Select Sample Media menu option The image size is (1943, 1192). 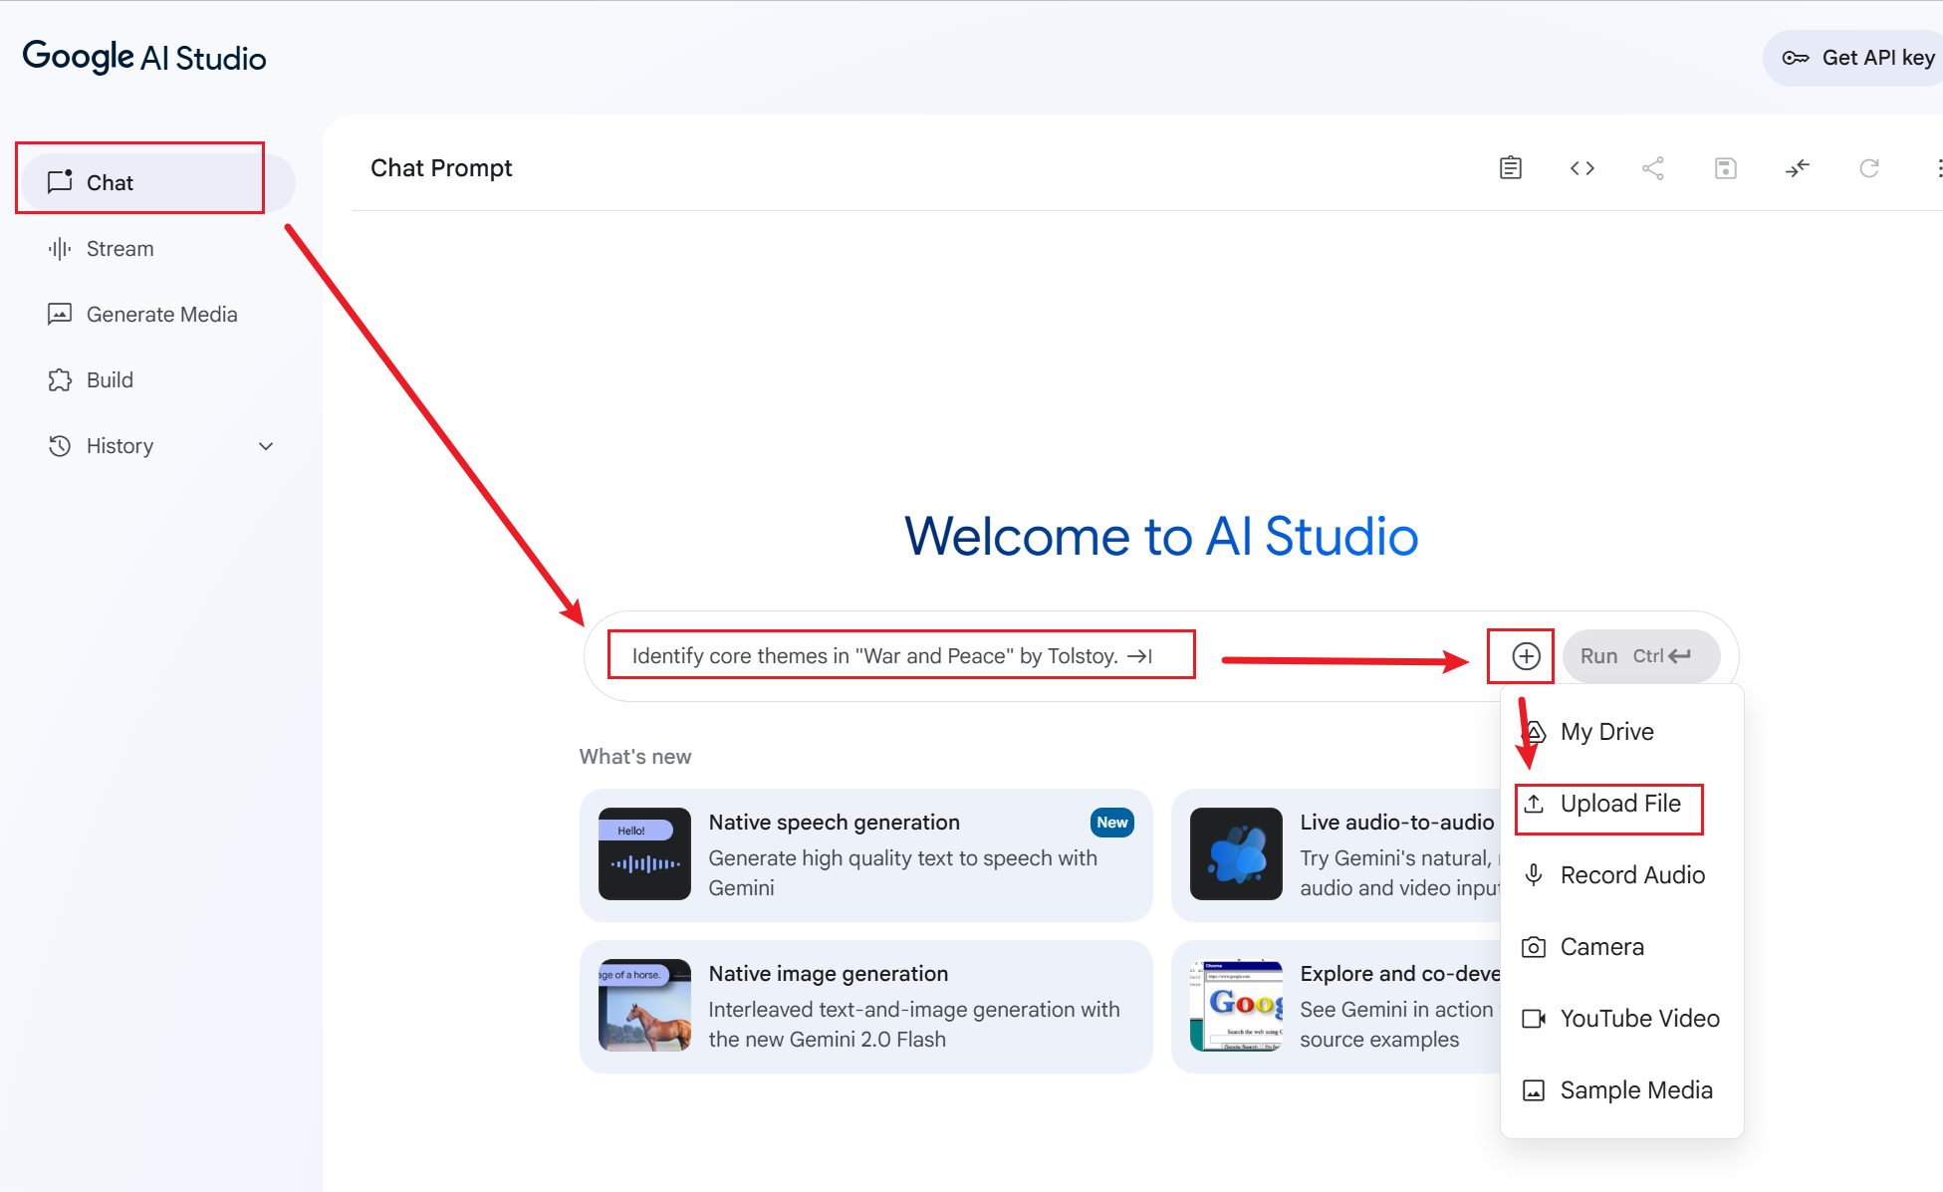[x=1635, y=1090]
